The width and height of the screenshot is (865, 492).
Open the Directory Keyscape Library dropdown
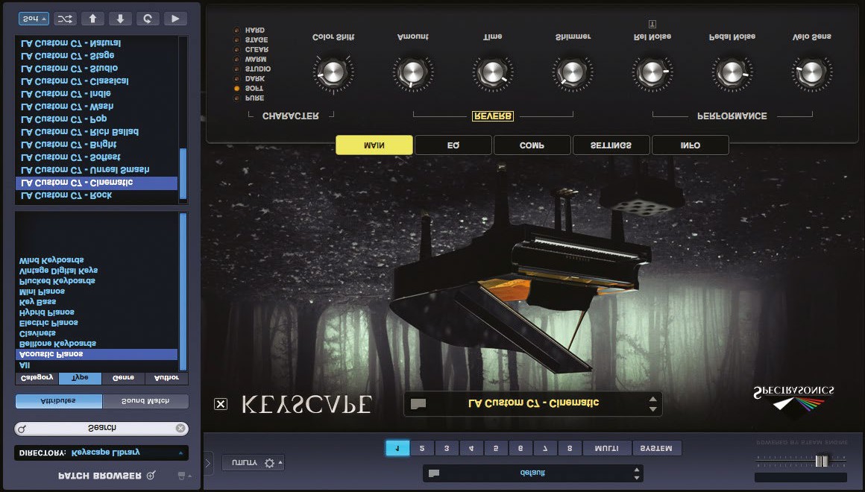101,452
